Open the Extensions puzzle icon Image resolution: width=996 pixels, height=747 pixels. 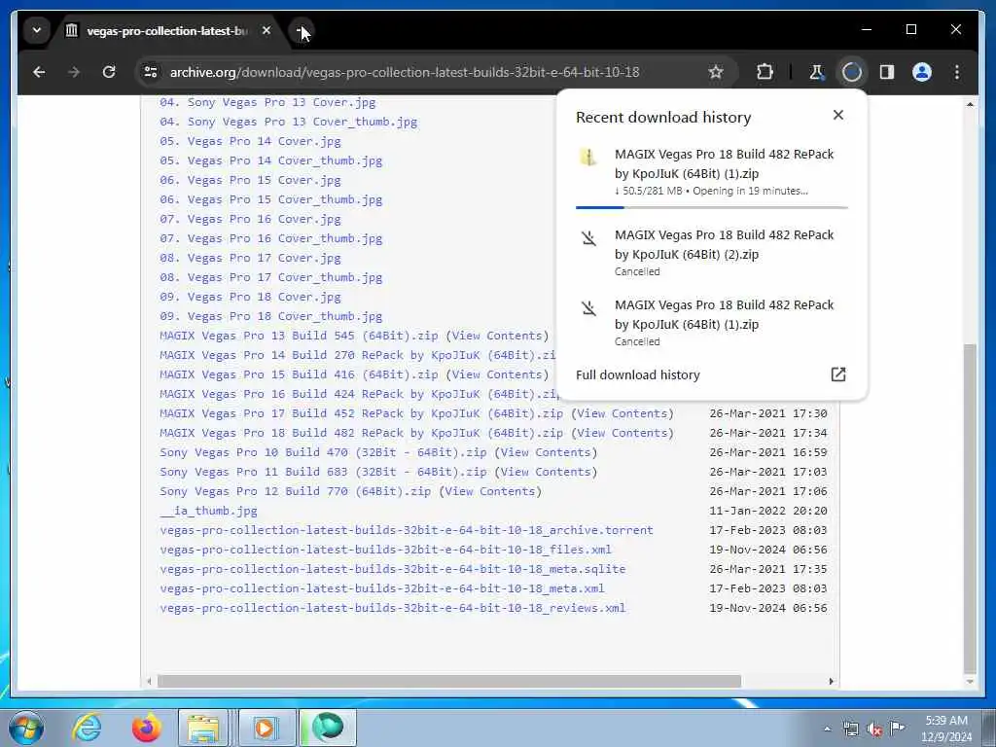765,72
